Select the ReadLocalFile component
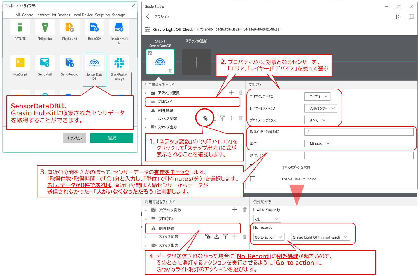The image size is (420, 276). click(x=119, y=28)
